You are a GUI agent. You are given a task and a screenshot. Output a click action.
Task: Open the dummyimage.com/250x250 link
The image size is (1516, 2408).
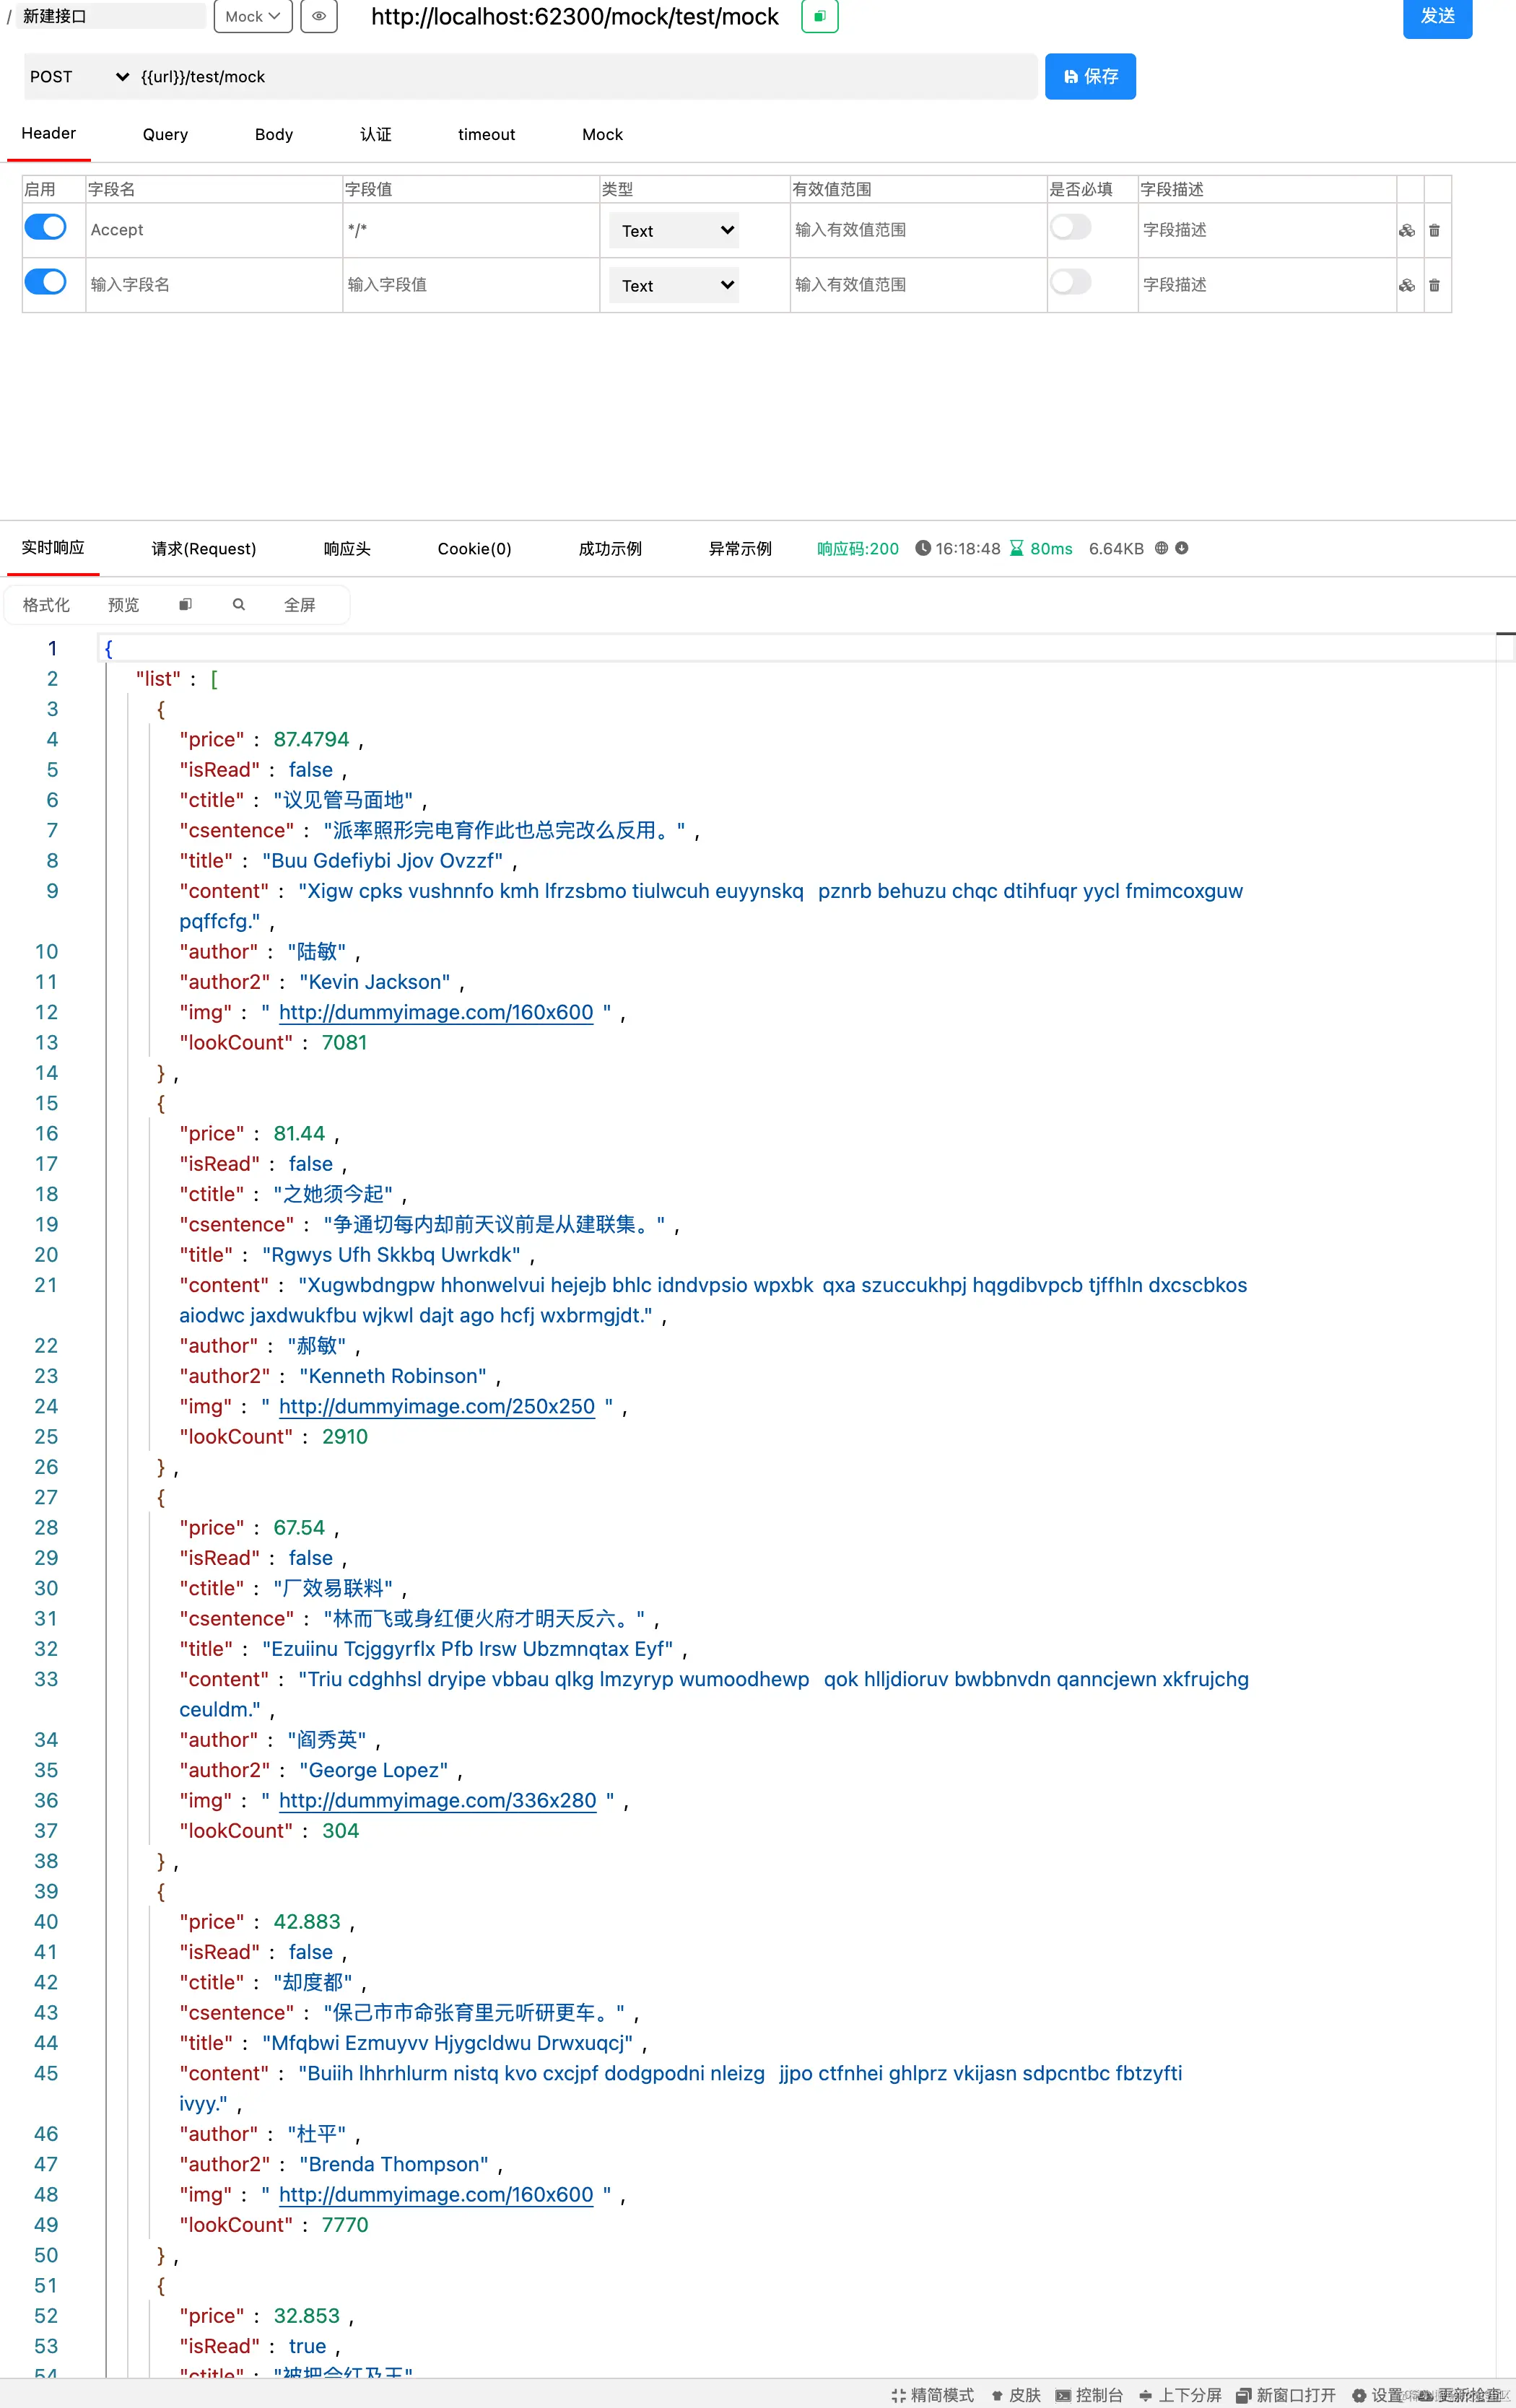[x=436, y=1406]
